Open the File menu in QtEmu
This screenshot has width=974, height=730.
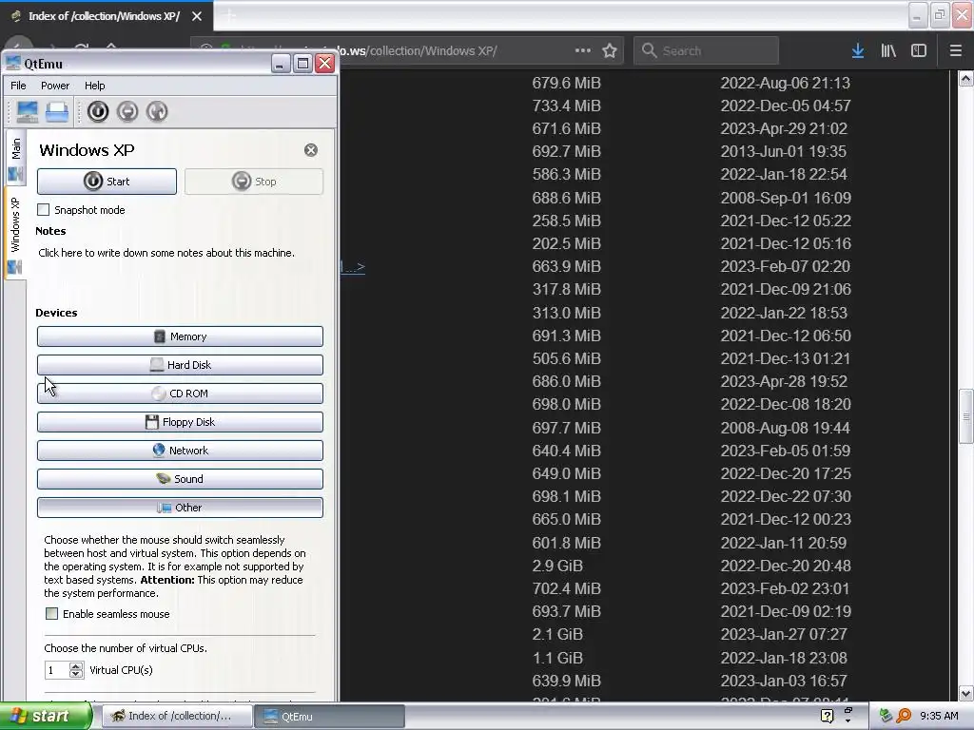19,86
